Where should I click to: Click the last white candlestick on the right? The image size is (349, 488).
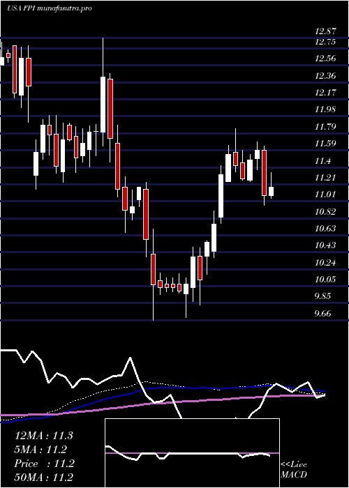tap(271, 191)
